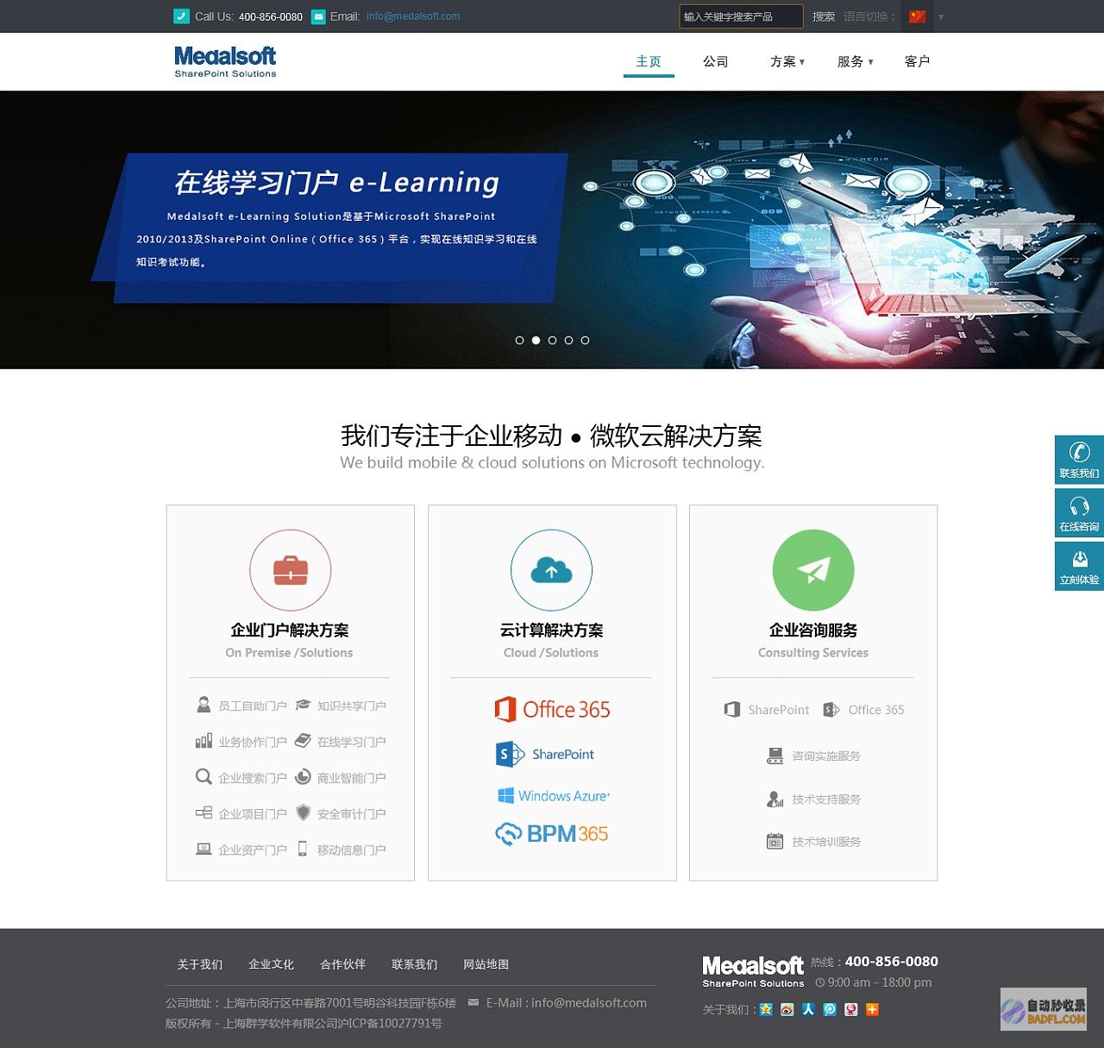Image resolution: width=1104 pixels, height=1048 pixels.
Task: Open 咨询实施服务 link
Action: (x=826, y=756)
